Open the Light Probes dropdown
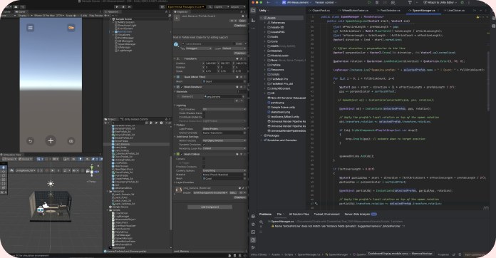The width and height of the screenshot is (496, 258). [224, 129]
